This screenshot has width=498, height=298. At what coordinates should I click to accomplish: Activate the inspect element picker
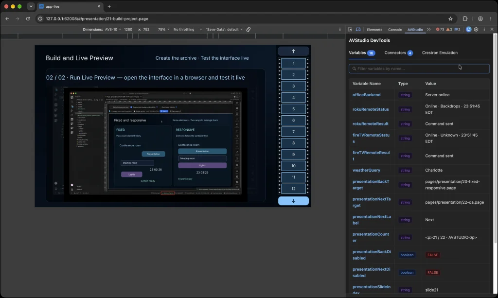coord(350,30)
